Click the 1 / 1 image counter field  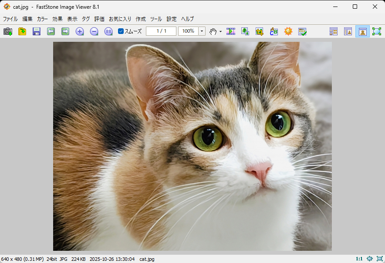click(161, 31)
